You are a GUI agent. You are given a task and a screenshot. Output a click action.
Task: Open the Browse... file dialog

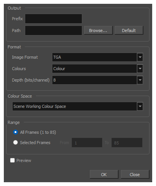pos(98,30)
